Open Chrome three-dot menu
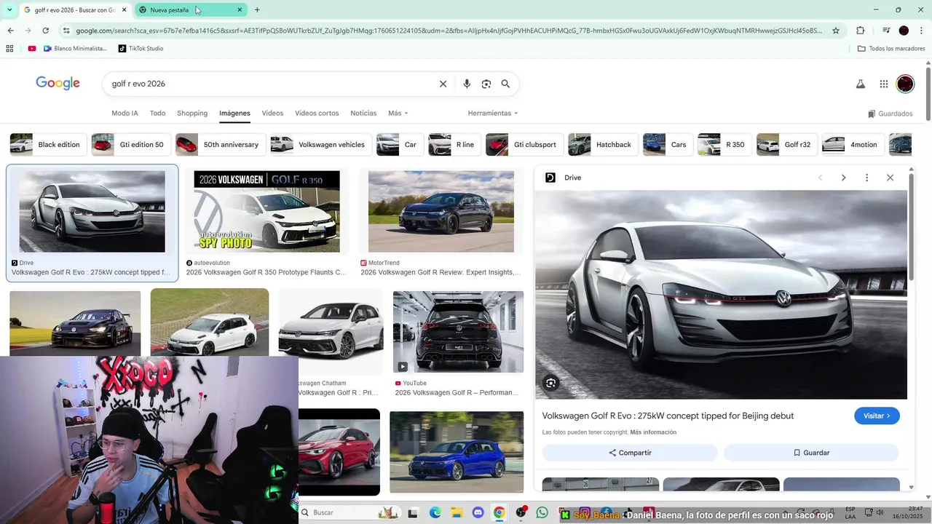This screenshot has width=932, height=524. tap(921, 31)
